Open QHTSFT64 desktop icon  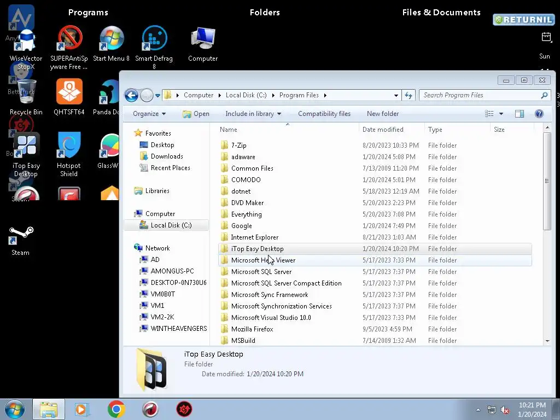[69, 97]
